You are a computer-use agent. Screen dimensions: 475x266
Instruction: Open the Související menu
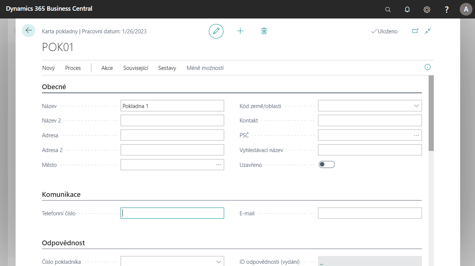136,68
